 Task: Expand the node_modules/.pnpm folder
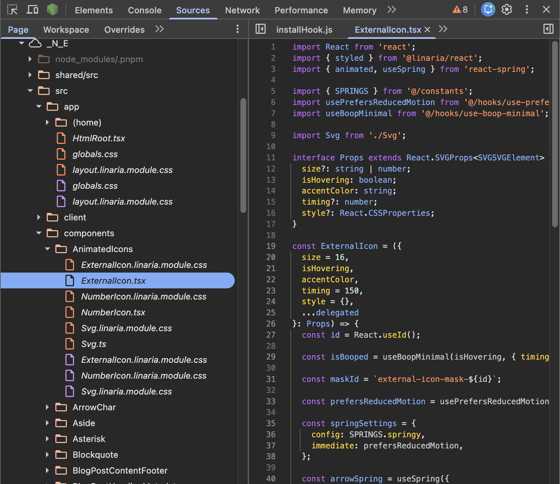tap(30, 59)
